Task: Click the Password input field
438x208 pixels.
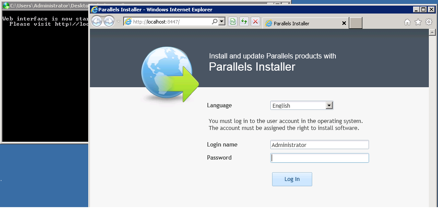Action: tap(320, 158)
